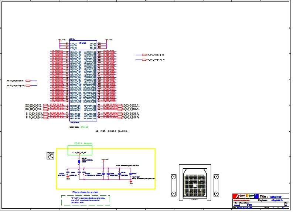Click the upper HT_CPU_RXD off-page connector at left
This screenshot has height=212, width=293.
tap(33, 81)
